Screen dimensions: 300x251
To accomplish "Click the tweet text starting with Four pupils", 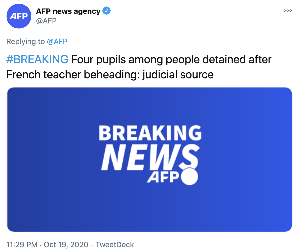I will coord(171,59).
